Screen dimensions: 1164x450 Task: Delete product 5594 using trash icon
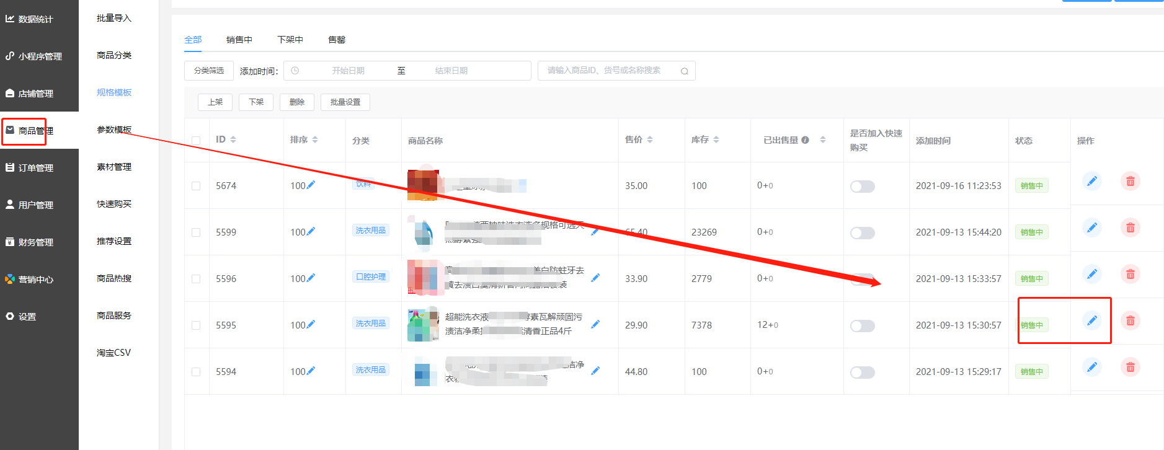[1131, 367]
